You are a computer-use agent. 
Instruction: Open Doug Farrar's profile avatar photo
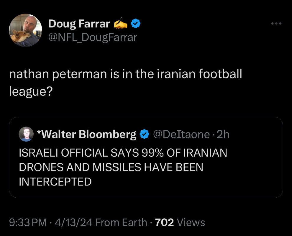pyautogui.click(x=26, y=30)
